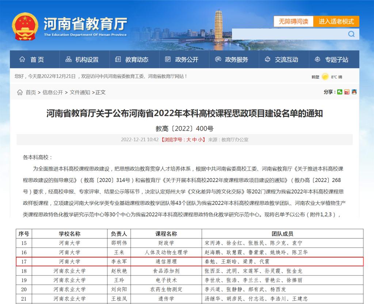Click the WeChat share icon
This screenshot has height=304, width=374.
pos(340,92)
